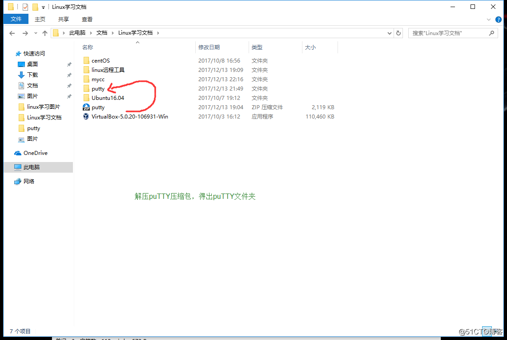This screenshot has width=507, height=340.
Task: Open pinned 图片 in the navigation pane
Action: pos(32,96)
